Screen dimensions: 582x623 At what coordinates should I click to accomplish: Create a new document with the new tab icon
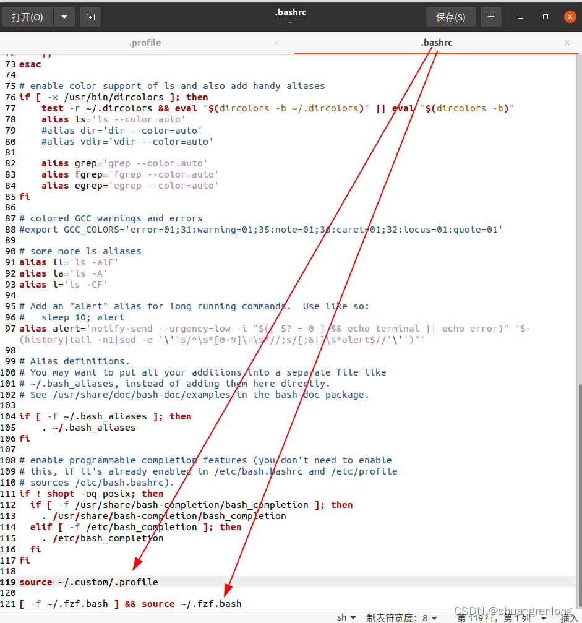click(x=90, y=17)
